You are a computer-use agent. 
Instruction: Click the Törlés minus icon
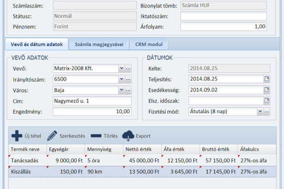coord(96,136)
